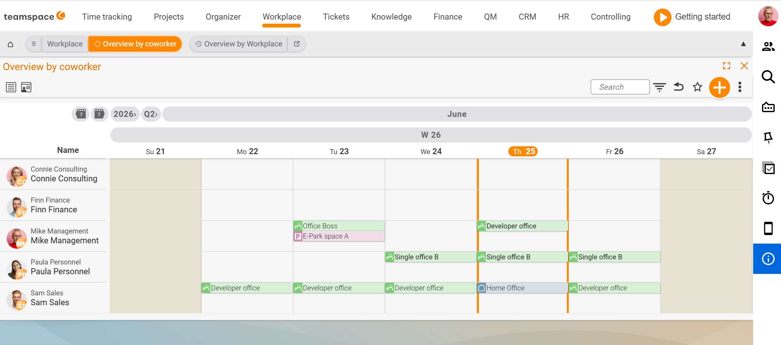
Task: Mark view as favorite with star
Action: tap(697, 87)
